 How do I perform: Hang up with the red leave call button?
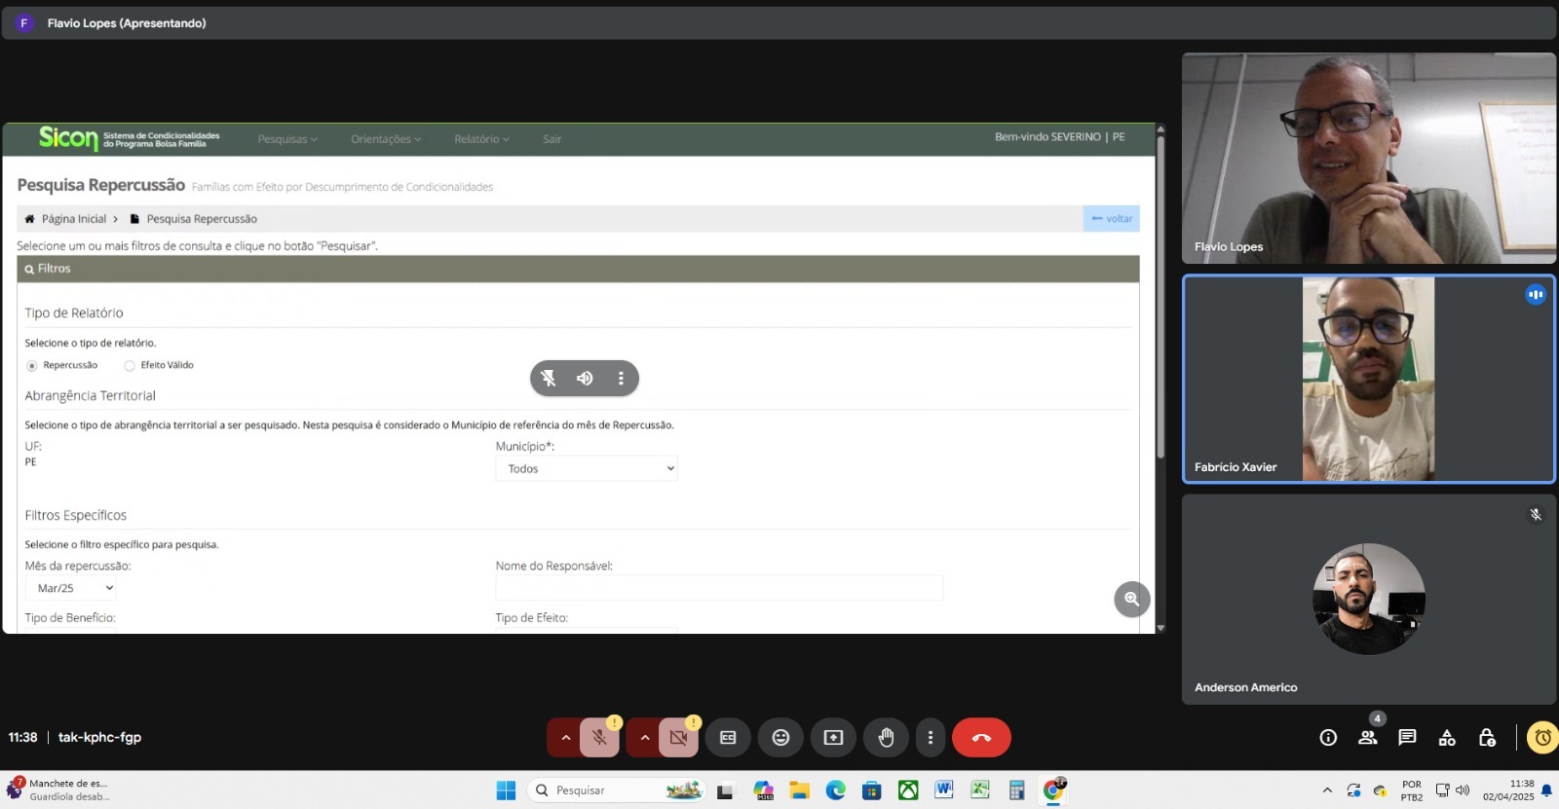pos(981,738)
